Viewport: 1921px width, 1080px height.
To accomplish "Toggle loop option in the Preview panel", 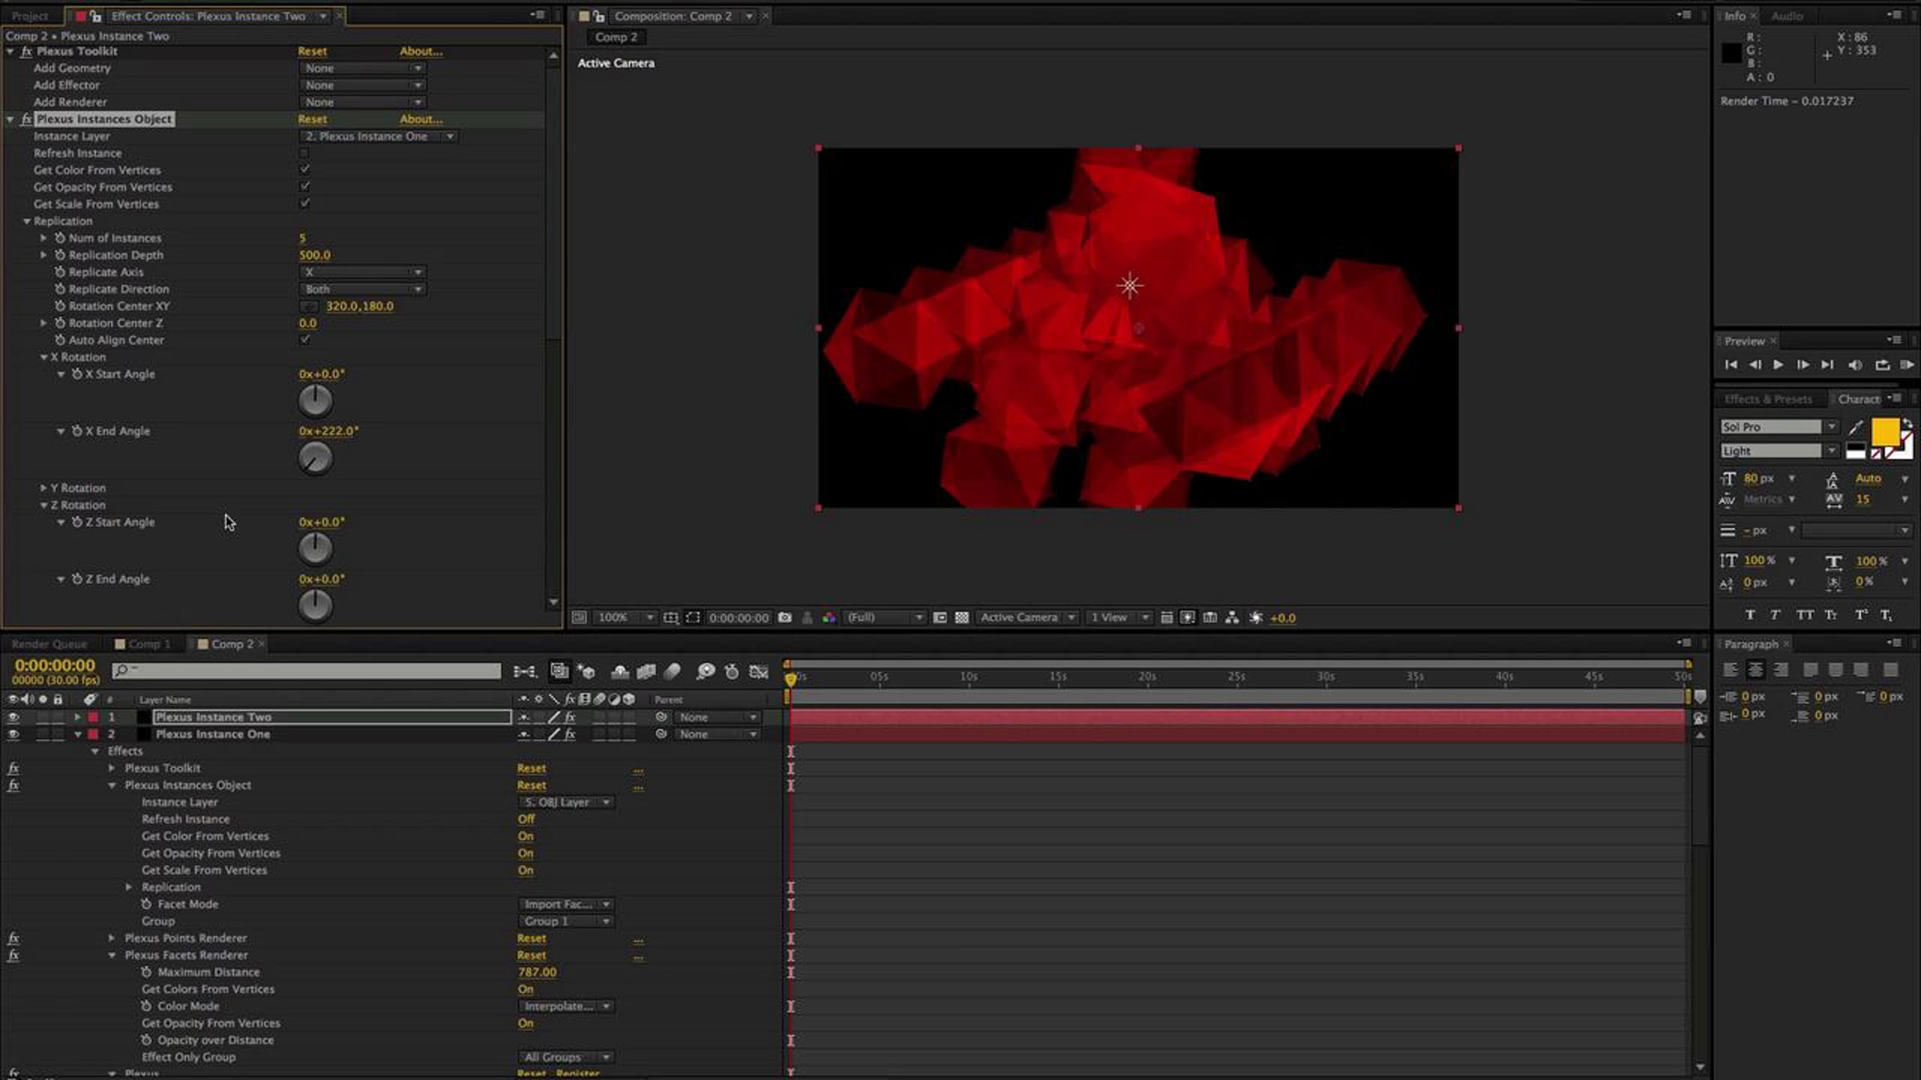I will tap(1882, 365).
